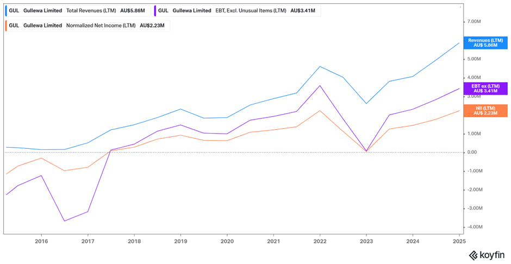Click the 2020 x-axis label
Screen dimensions: 511x264
pyautogui.click(x=227, y=242)
